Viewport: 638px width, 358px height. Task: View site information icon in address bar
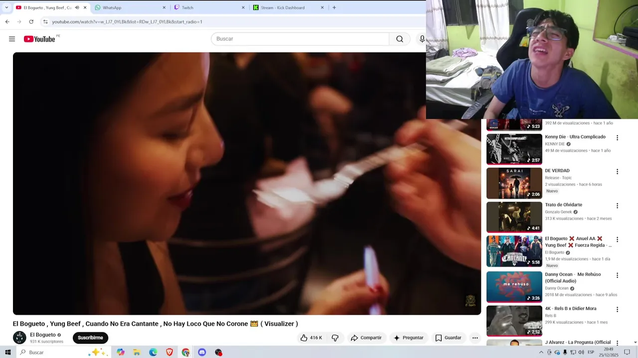[x=45, y=22]
